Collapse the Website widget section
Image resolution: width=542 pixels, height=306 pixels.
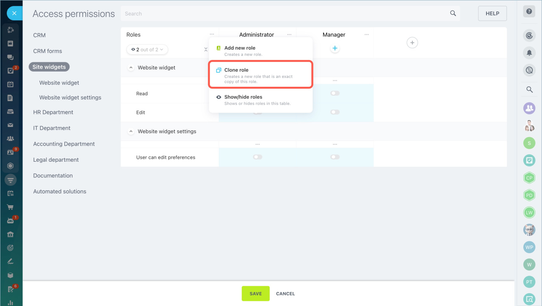point(130,68)
